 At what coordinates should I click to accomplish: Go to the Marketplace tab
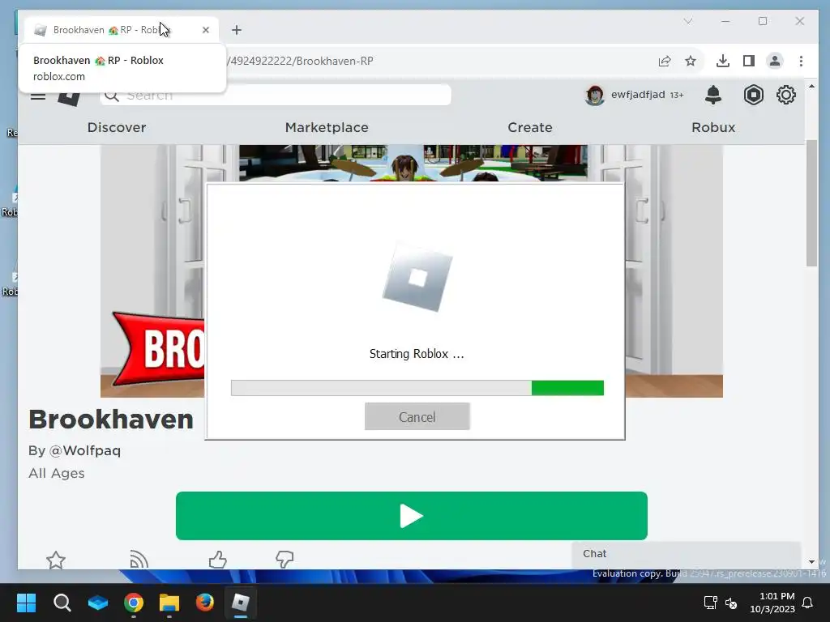tap(327, 127)
